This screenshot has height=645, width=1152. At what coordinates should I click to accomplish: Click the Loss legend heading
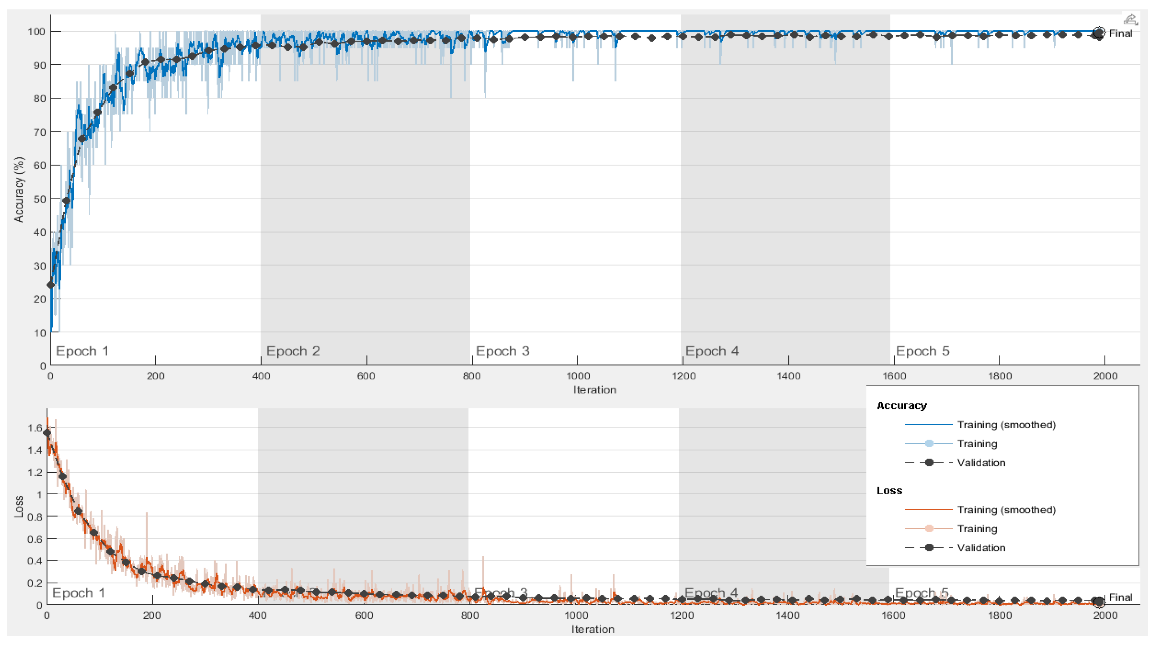coord(889,490)
